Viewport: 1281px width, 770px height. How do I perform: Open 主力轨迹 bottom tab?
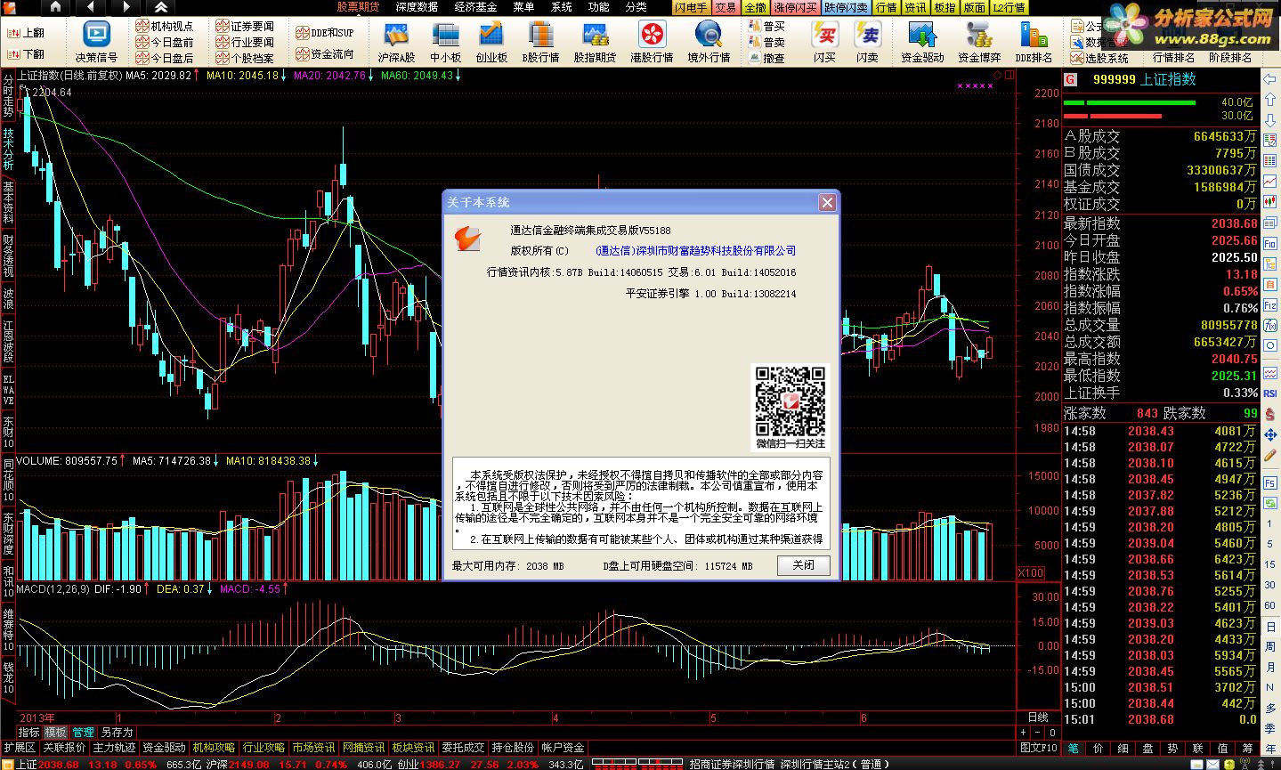114,748
